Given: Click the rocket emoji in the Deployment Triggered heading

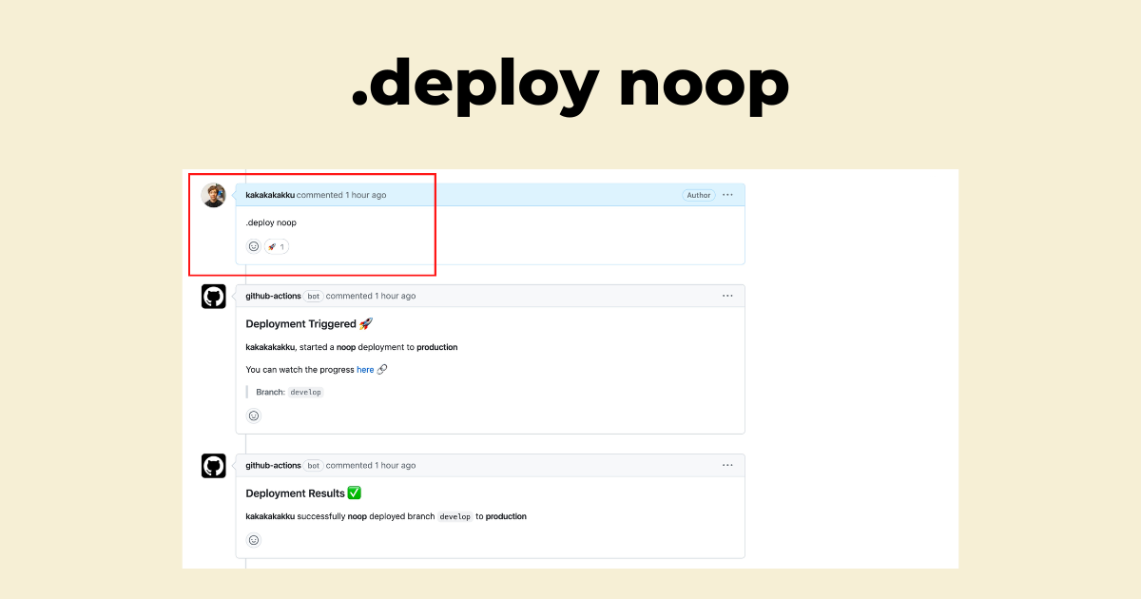Looking at the screenshot, I should [367, 323].
